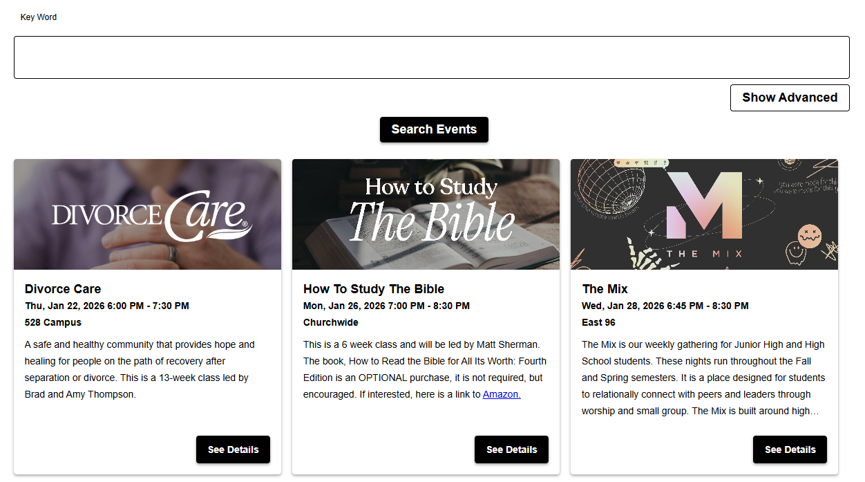Click The Mix event title

(x=605, y=289)
